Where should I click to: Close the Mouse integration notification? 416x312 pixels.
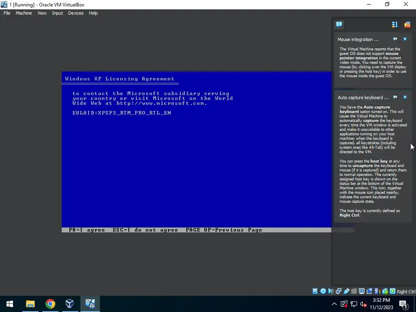coord(405,39)
